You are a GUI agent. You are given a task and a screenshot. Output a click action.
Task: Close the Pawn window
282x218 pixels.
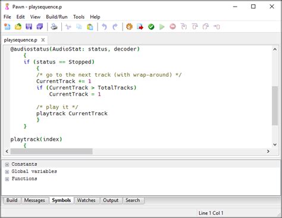click(272, 7)
